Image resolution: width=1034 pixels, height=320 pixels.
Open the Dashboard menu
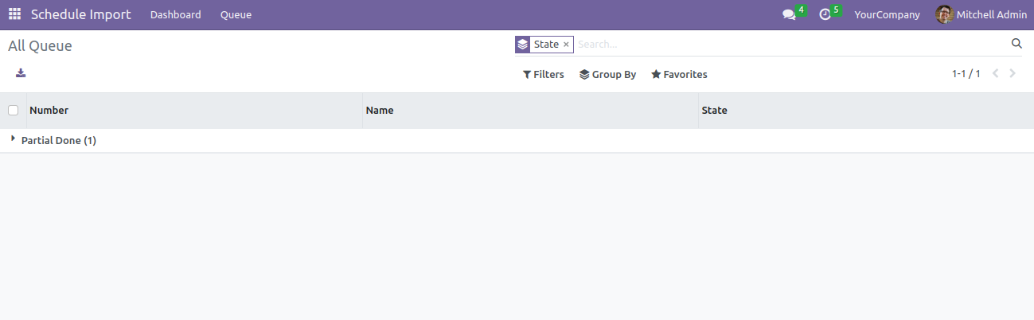[175, 14]
